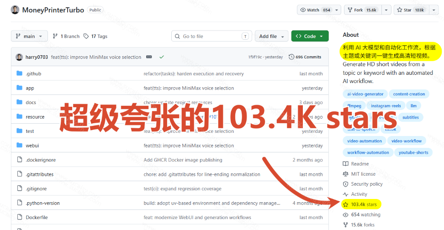Viewport: 444px width, 230px height.
Task: Open the Watch notifications dropdown arrow
Action: pyautogui.click(x=337, y=10)
